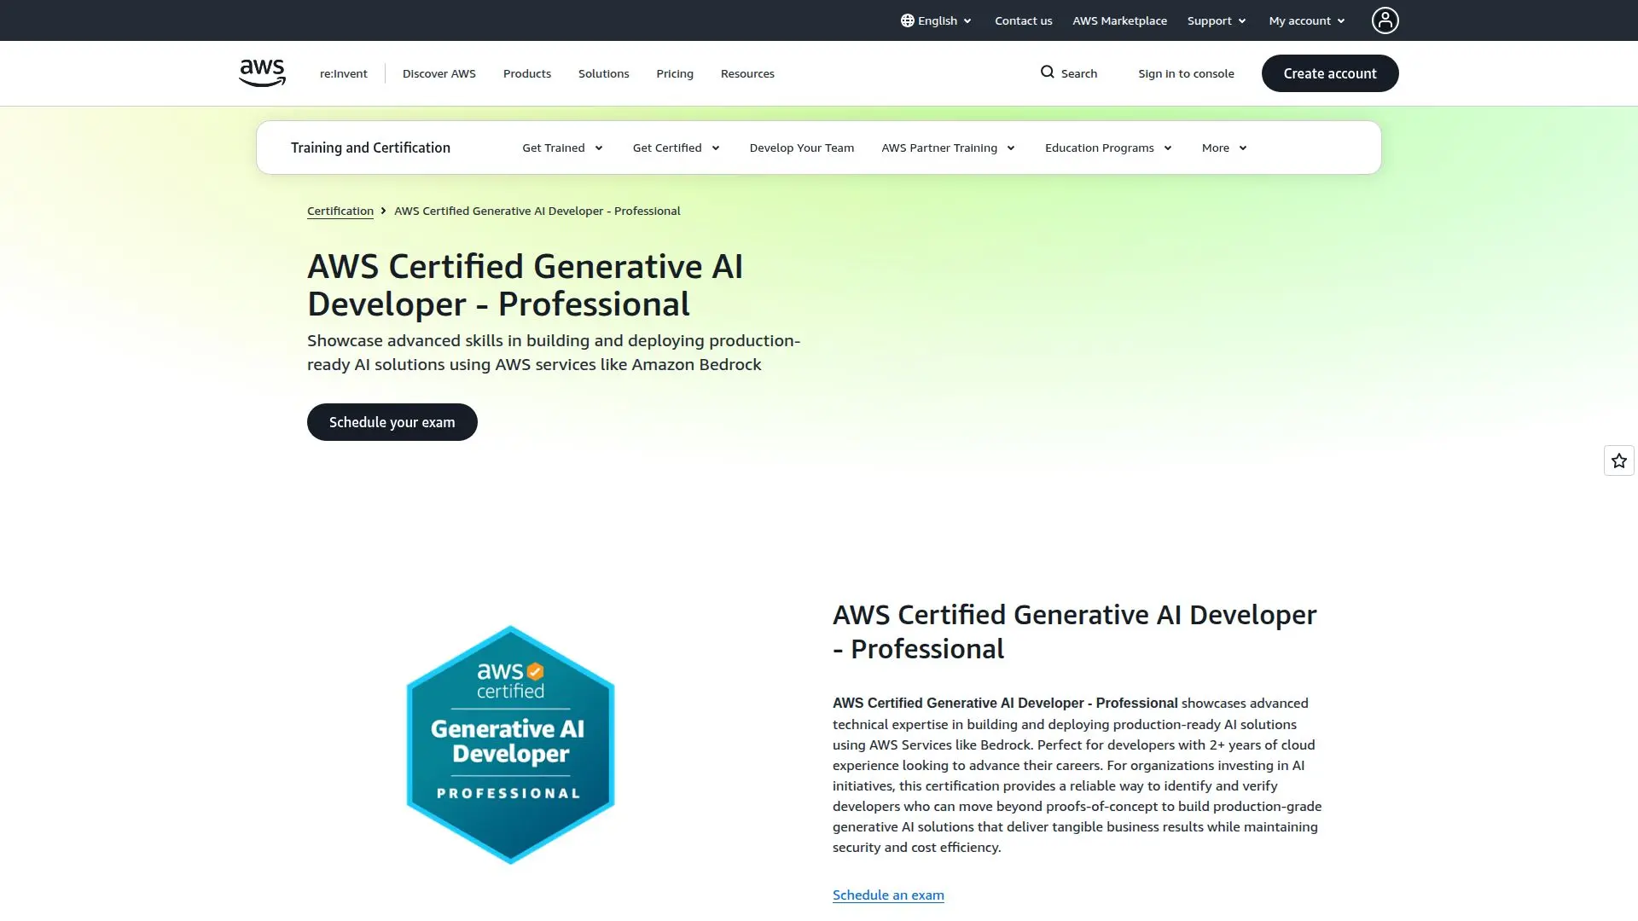Open the My account dropdown

tap(1306, 20)
